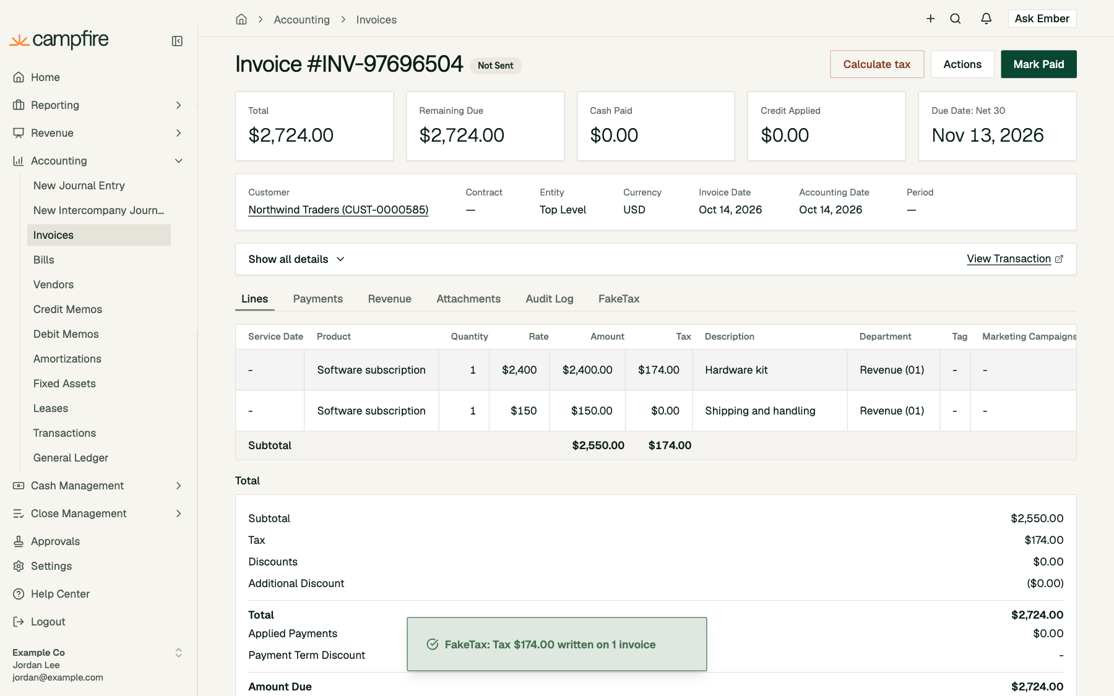
Task: Switch to the Payments tab
Action: click(317, 299)
